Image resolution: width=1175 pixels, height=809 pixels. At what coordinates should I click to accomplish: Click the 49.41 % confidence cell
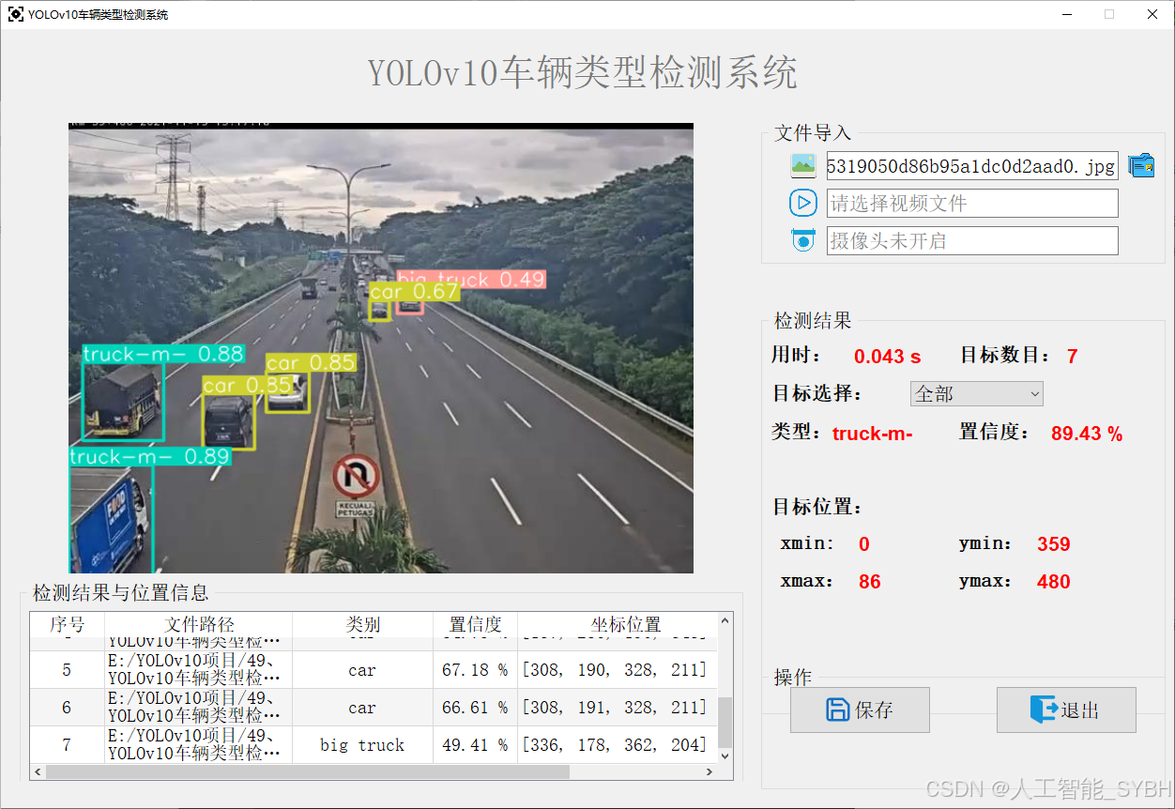pos(475,745)
